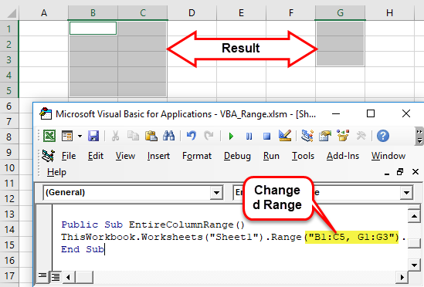
Task: Click the Select All corner in Excel
Action: tap(9, 12)
